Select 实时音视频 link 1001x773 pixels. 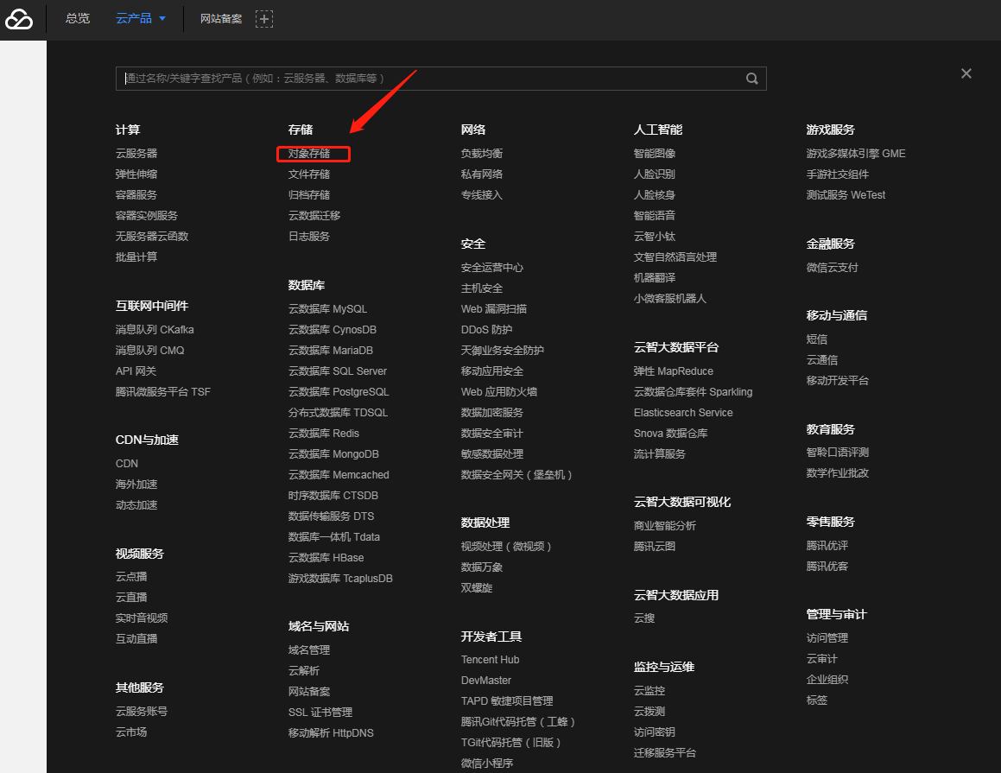[x=142, y=618]
